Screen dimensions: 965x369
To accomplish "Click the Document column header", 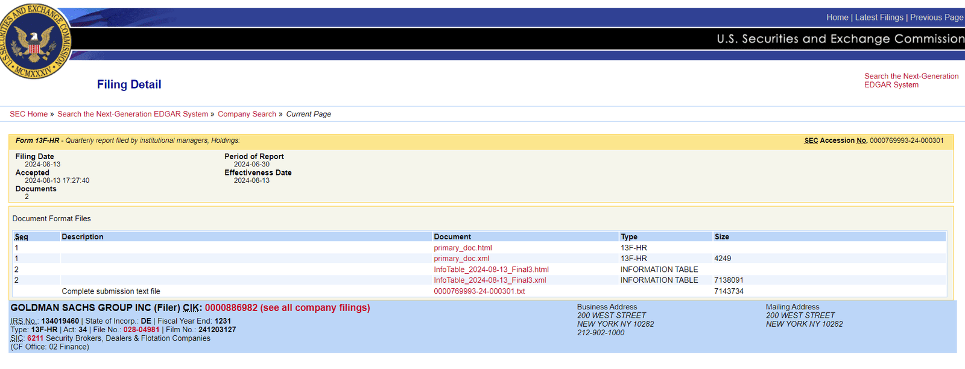I will [452, 237].
